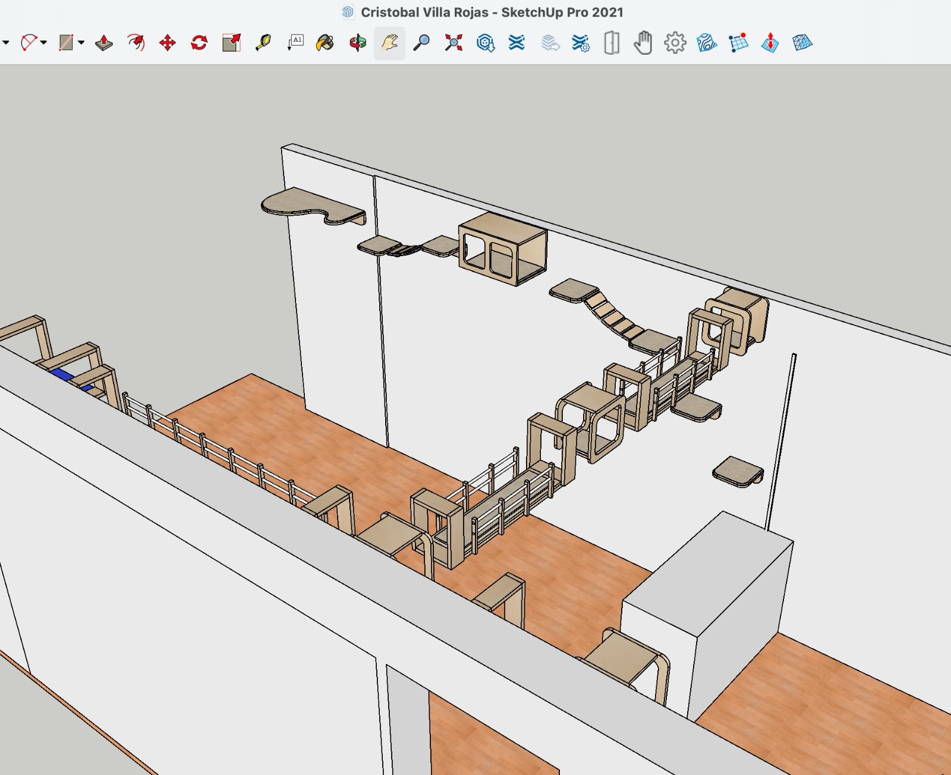Open the Extension Manager icon
Screen dimensions: 951x775
580,43
